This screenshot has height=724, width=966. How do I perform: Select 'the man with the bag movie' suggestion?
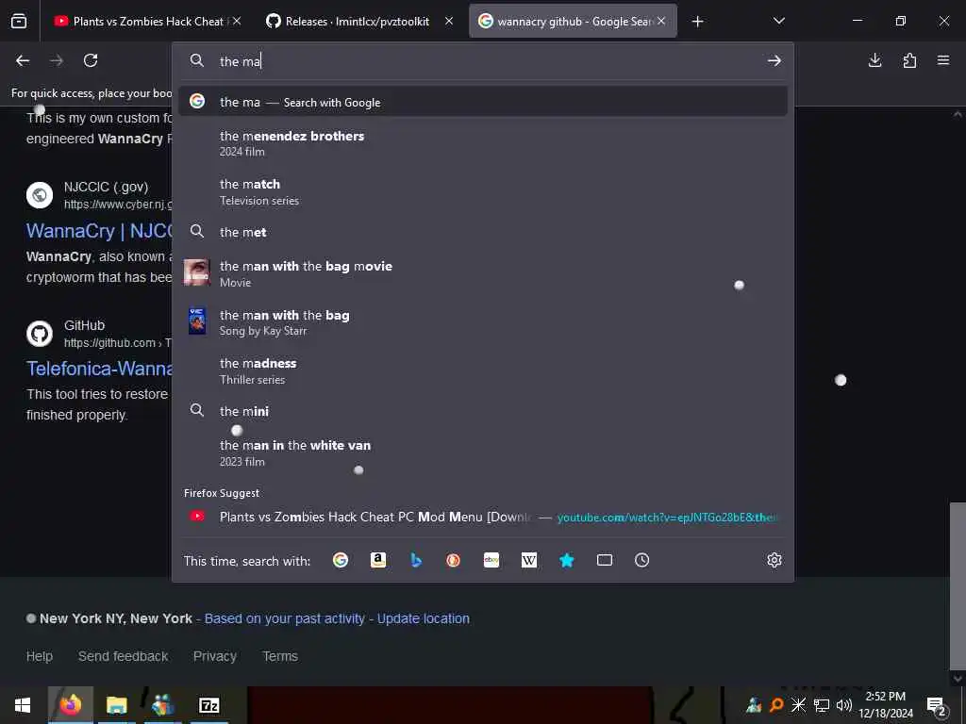coord(482,274)
